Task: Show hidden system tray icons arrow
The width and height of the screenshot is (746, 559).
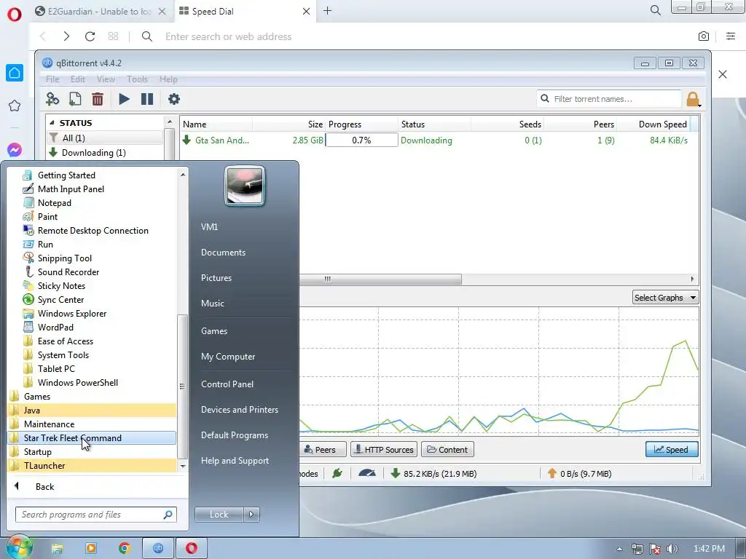Action: [619, 549]
